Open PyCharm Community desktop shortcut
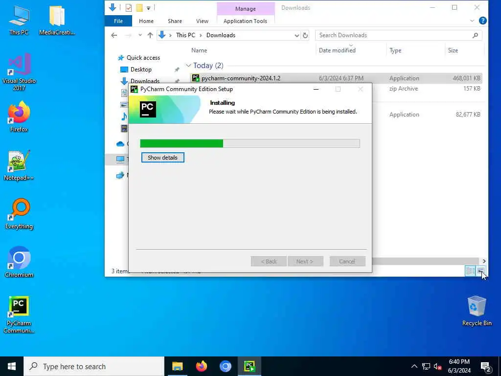The image size is (501, 376). (x=19, y=315)
